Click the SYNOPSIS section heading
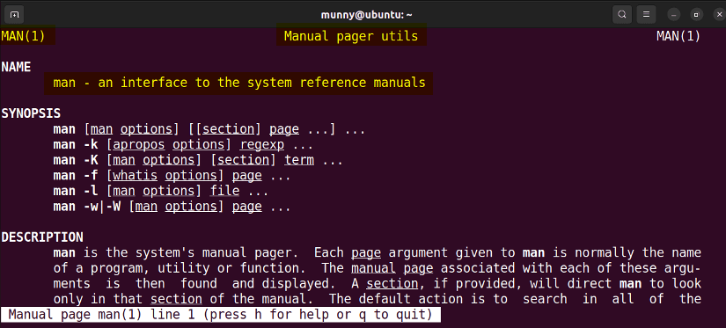Viewport: 726px width, 328px height. [x=31, y=113]
